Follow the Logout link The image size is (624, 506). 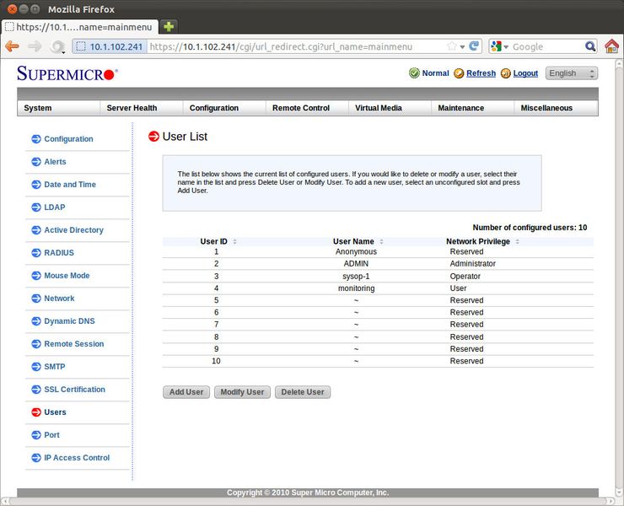pyautogui.click(x=525, y=73)
